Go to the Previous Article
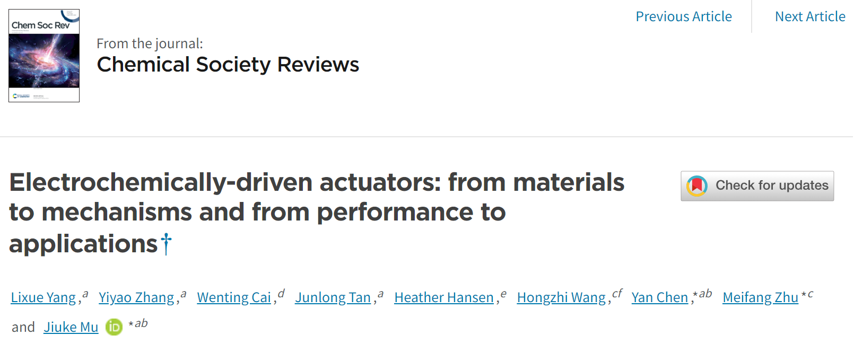 pos(683,16)
